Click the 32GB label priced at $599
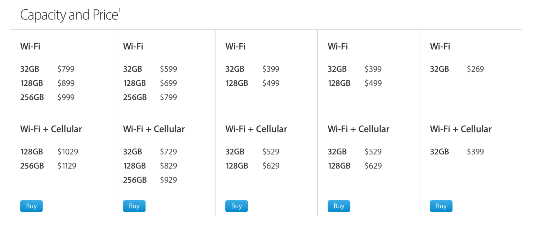535x242 pixels. coord(132,69)
